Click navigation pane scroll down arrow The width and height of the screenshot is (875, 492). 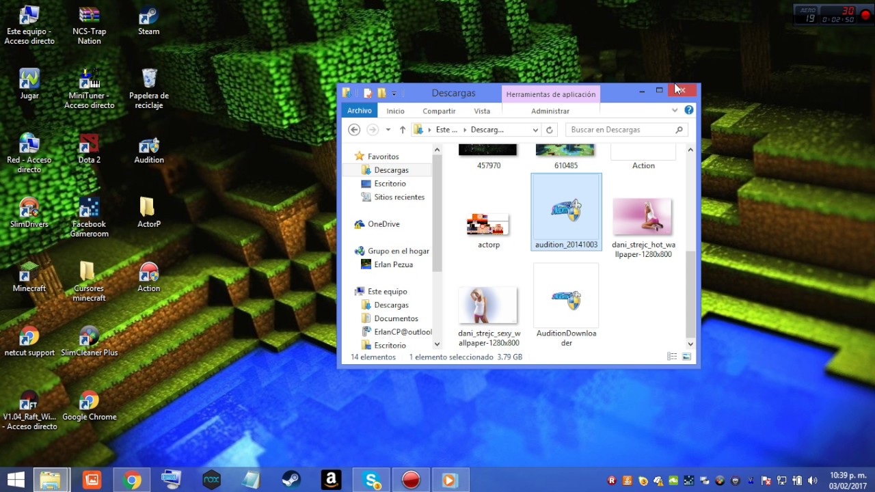pos(437,344)
